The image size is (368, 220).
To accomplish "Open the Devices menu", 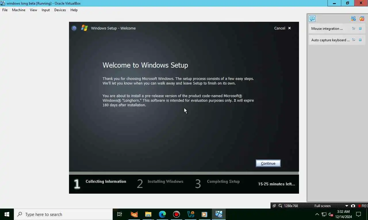I will [x=60, y=10].
